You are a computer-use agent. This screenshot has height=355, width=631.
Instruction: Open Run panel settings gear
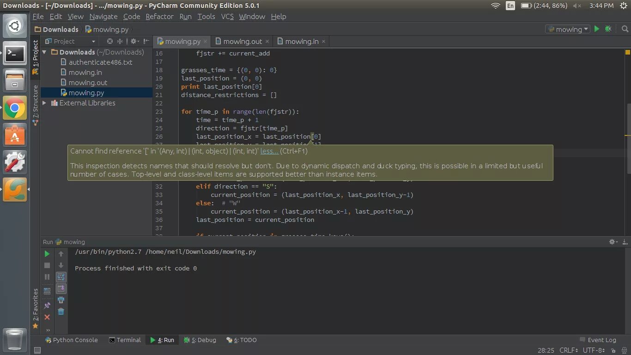point(613,242)
